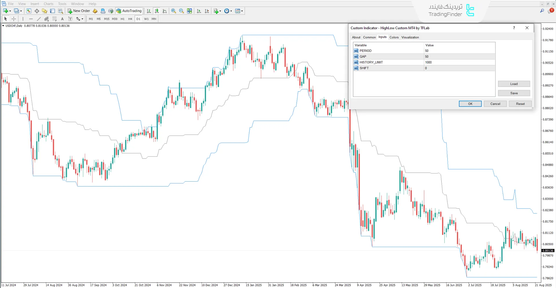Enable AutoTrading
This screenshot has width=556, height=288.
129,11
